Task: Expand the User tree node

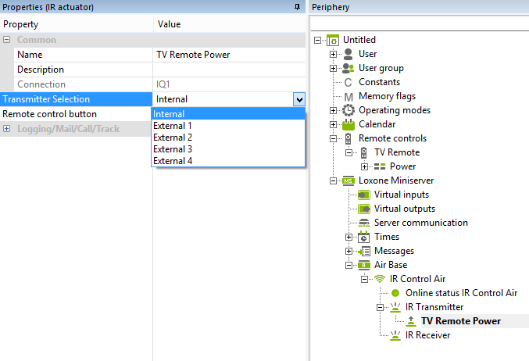Action: coord(334,54)
